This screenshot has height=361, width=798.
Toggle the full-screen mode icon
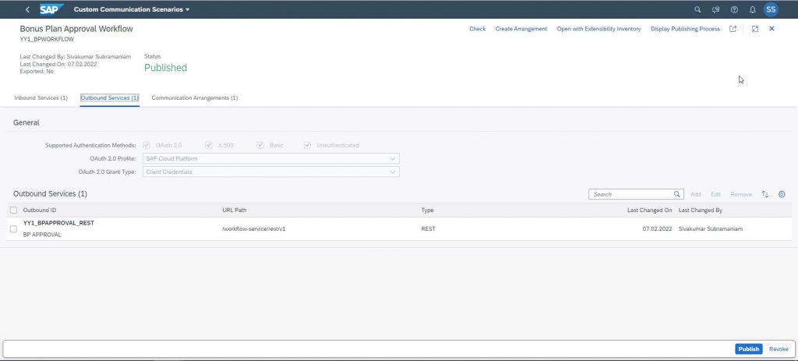(755, 29)
